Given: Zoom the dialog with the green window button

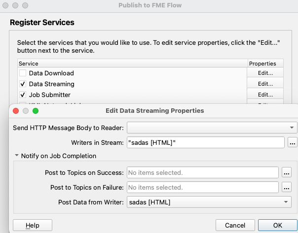Looking at the screenshot, I should [36, 111].
